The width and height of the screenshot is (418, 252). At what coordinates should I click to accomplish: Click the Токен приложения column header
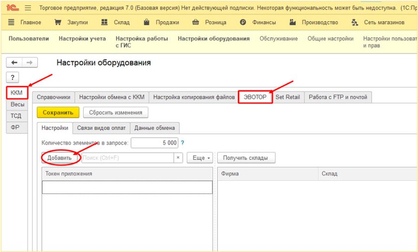point(127,174)
